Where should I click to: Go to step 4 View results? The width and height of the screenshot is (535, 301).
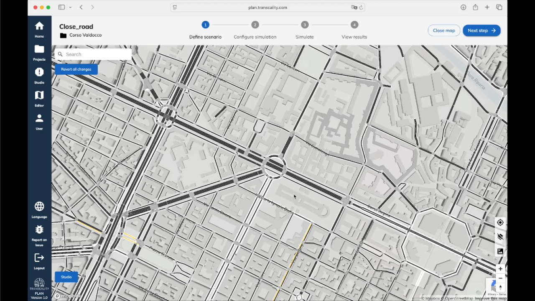pyautogui.click(x=354, y=25)
